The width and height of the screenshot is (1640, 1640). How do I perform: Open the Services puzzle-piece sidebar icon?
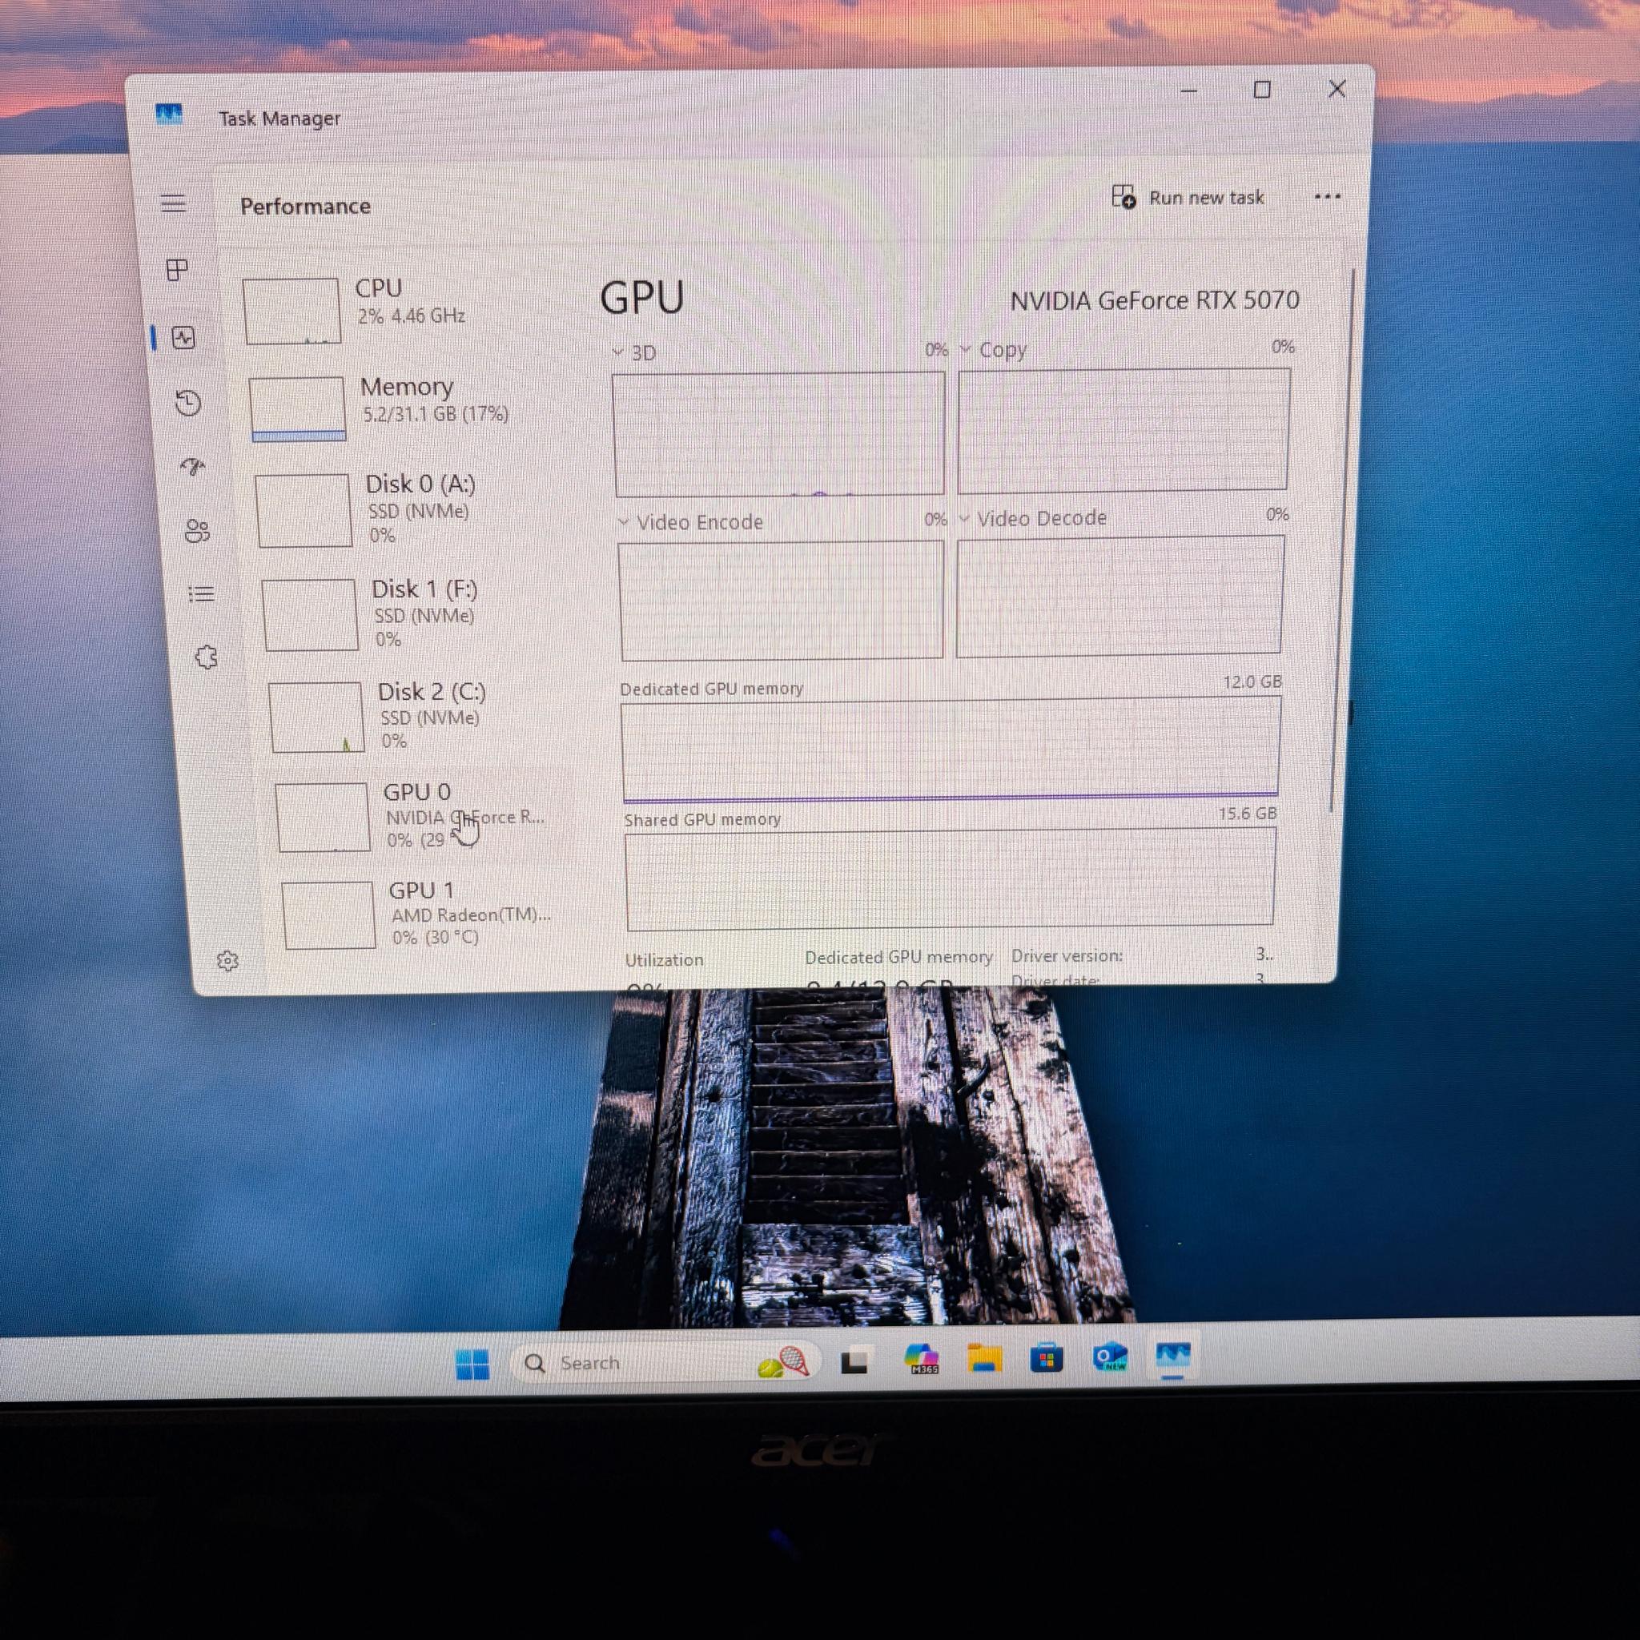click(207, 657)
